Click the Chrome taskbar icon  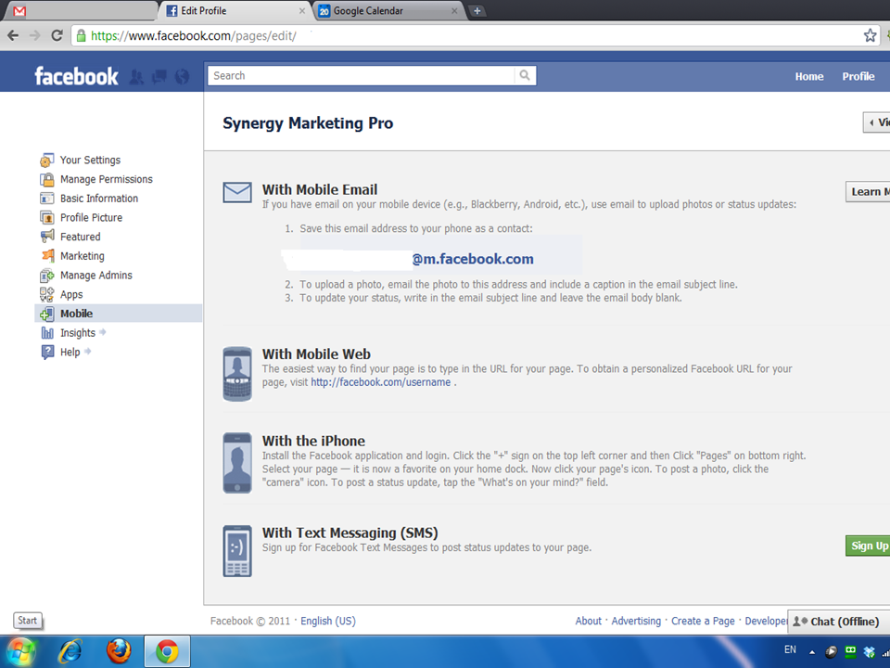pos(167,651)
